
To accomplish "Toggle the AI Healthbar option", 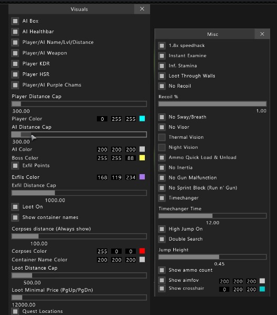I will (x=15, y=32).
